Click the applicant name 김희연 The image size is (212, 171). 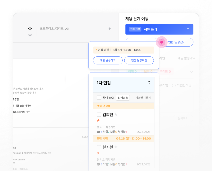[108, 115]
